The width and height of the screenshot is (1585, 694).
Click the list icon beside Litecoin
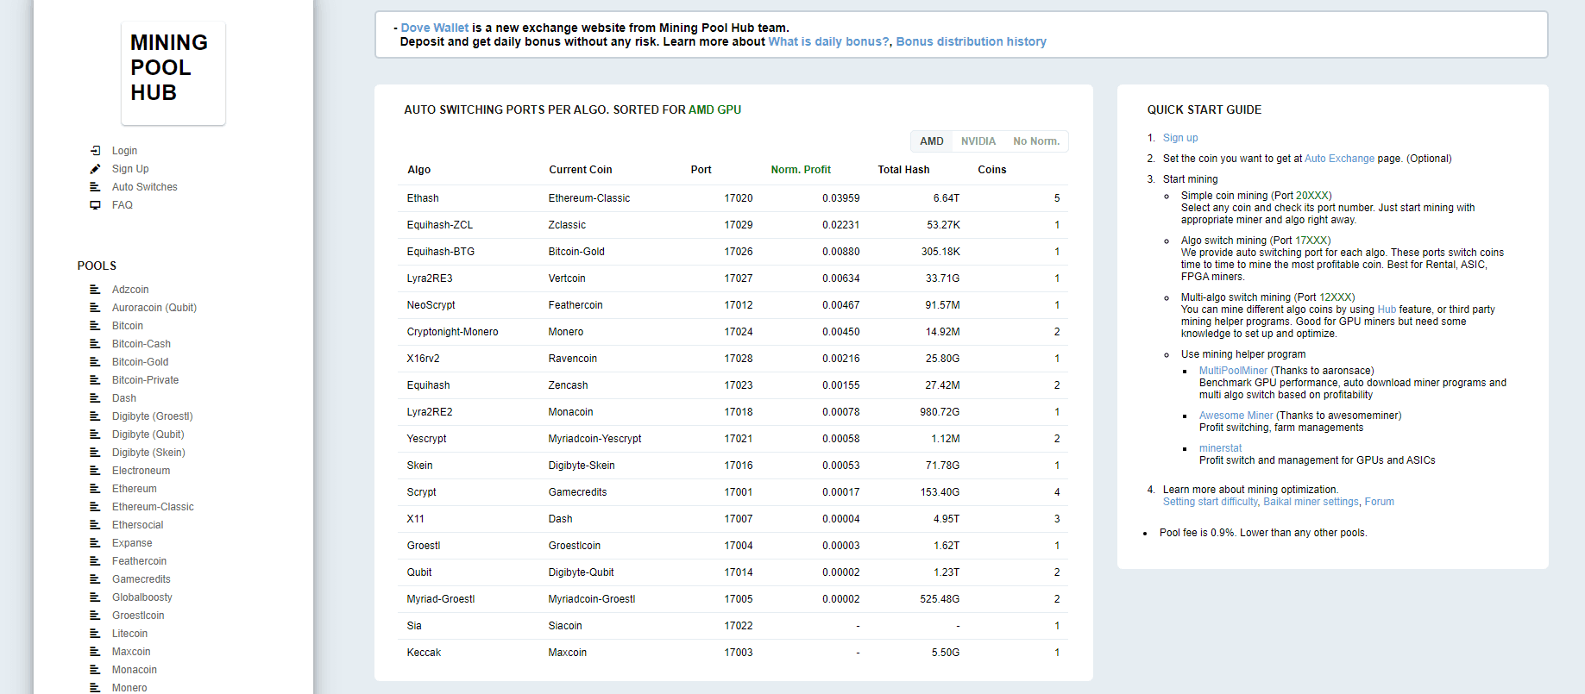[95, 634]
